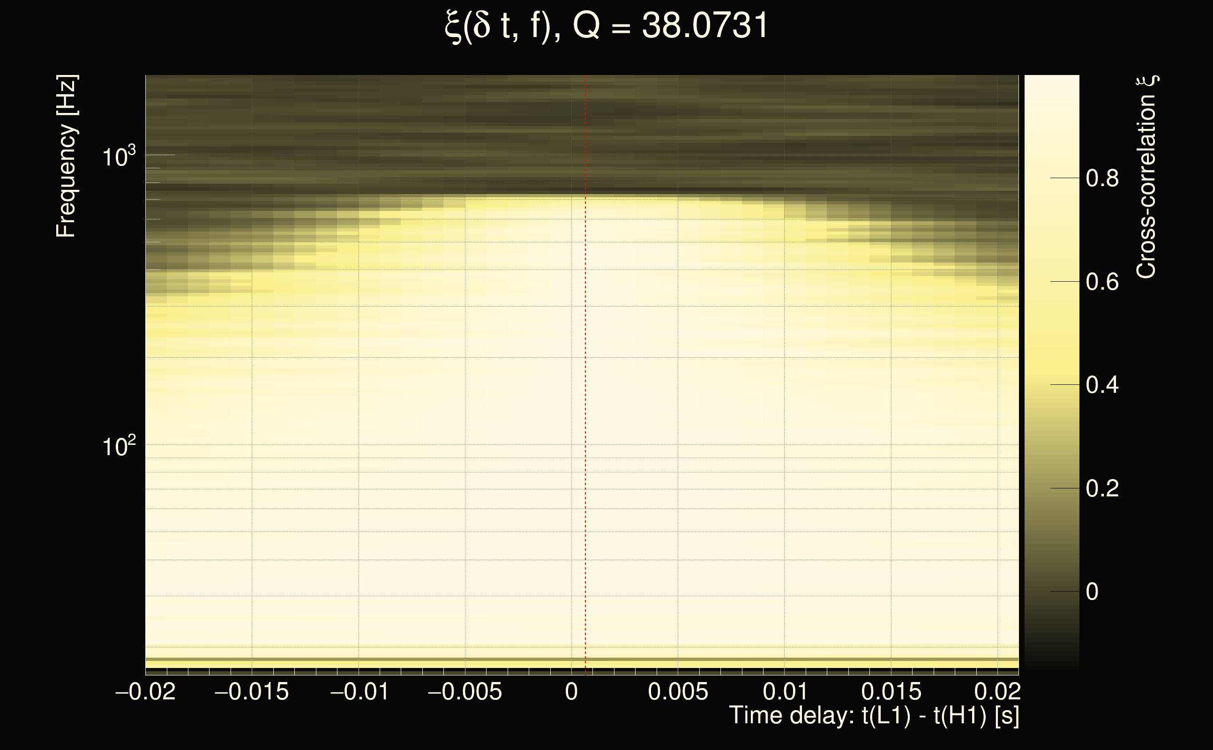Click the 0.02 time delay tick label
Screen dimensions: 1213x750
pyautogui.click(x=997, y=691)
